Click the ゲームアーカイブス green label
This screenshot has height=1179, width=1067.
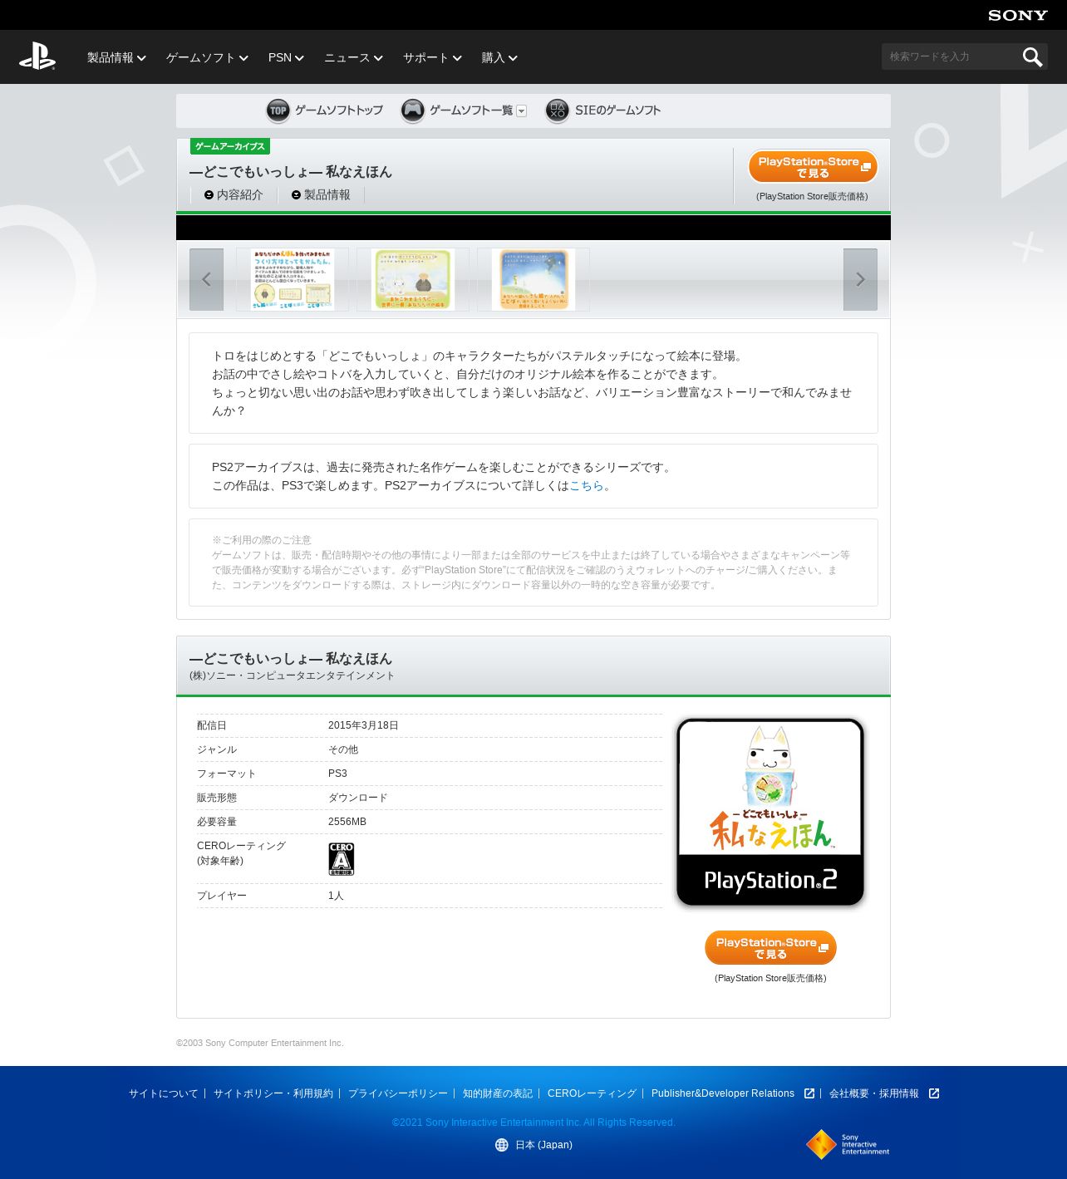tap(230, 146)
